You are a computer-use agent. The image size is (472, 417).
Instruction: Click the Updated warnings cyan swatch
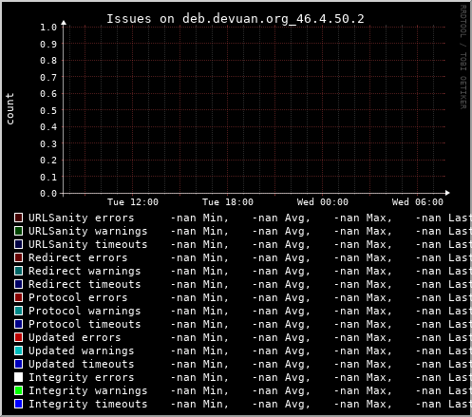pos(18,351)
